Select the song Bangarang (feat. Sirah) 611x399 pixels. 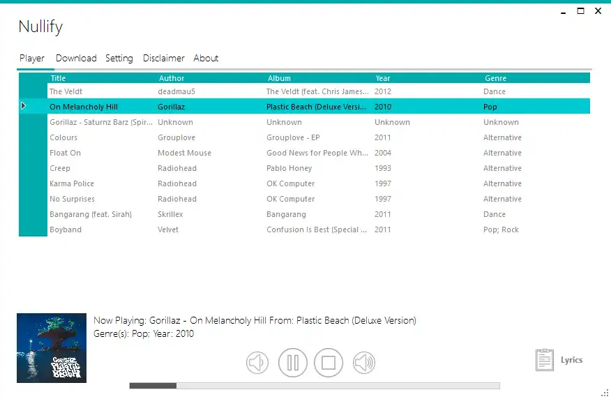point(91,214)
